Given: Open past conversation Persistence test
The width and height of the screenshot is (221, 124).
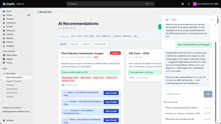Looking at the screenshot, I should coord(188,114).
